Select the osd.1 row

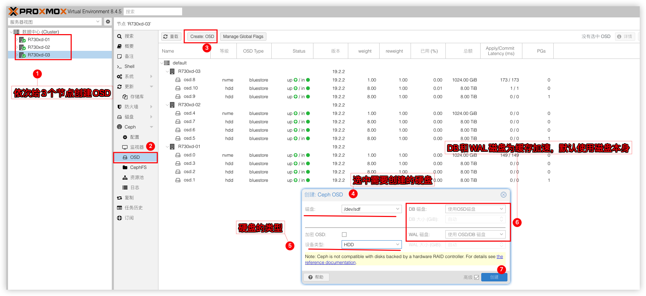point(399,180)
